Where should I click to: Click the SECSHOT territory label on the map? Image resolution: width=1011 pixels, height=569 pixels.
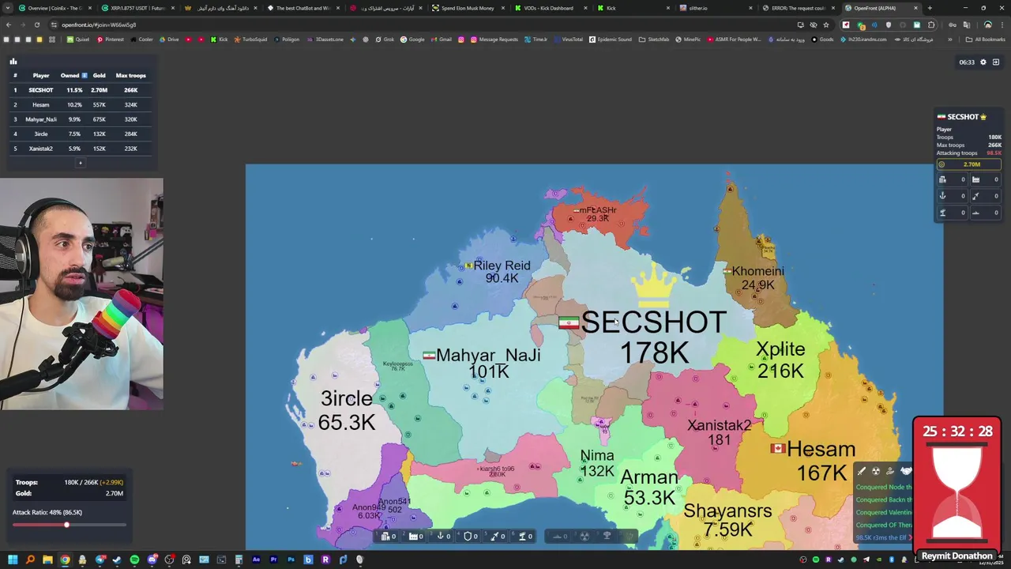point(653,322)
